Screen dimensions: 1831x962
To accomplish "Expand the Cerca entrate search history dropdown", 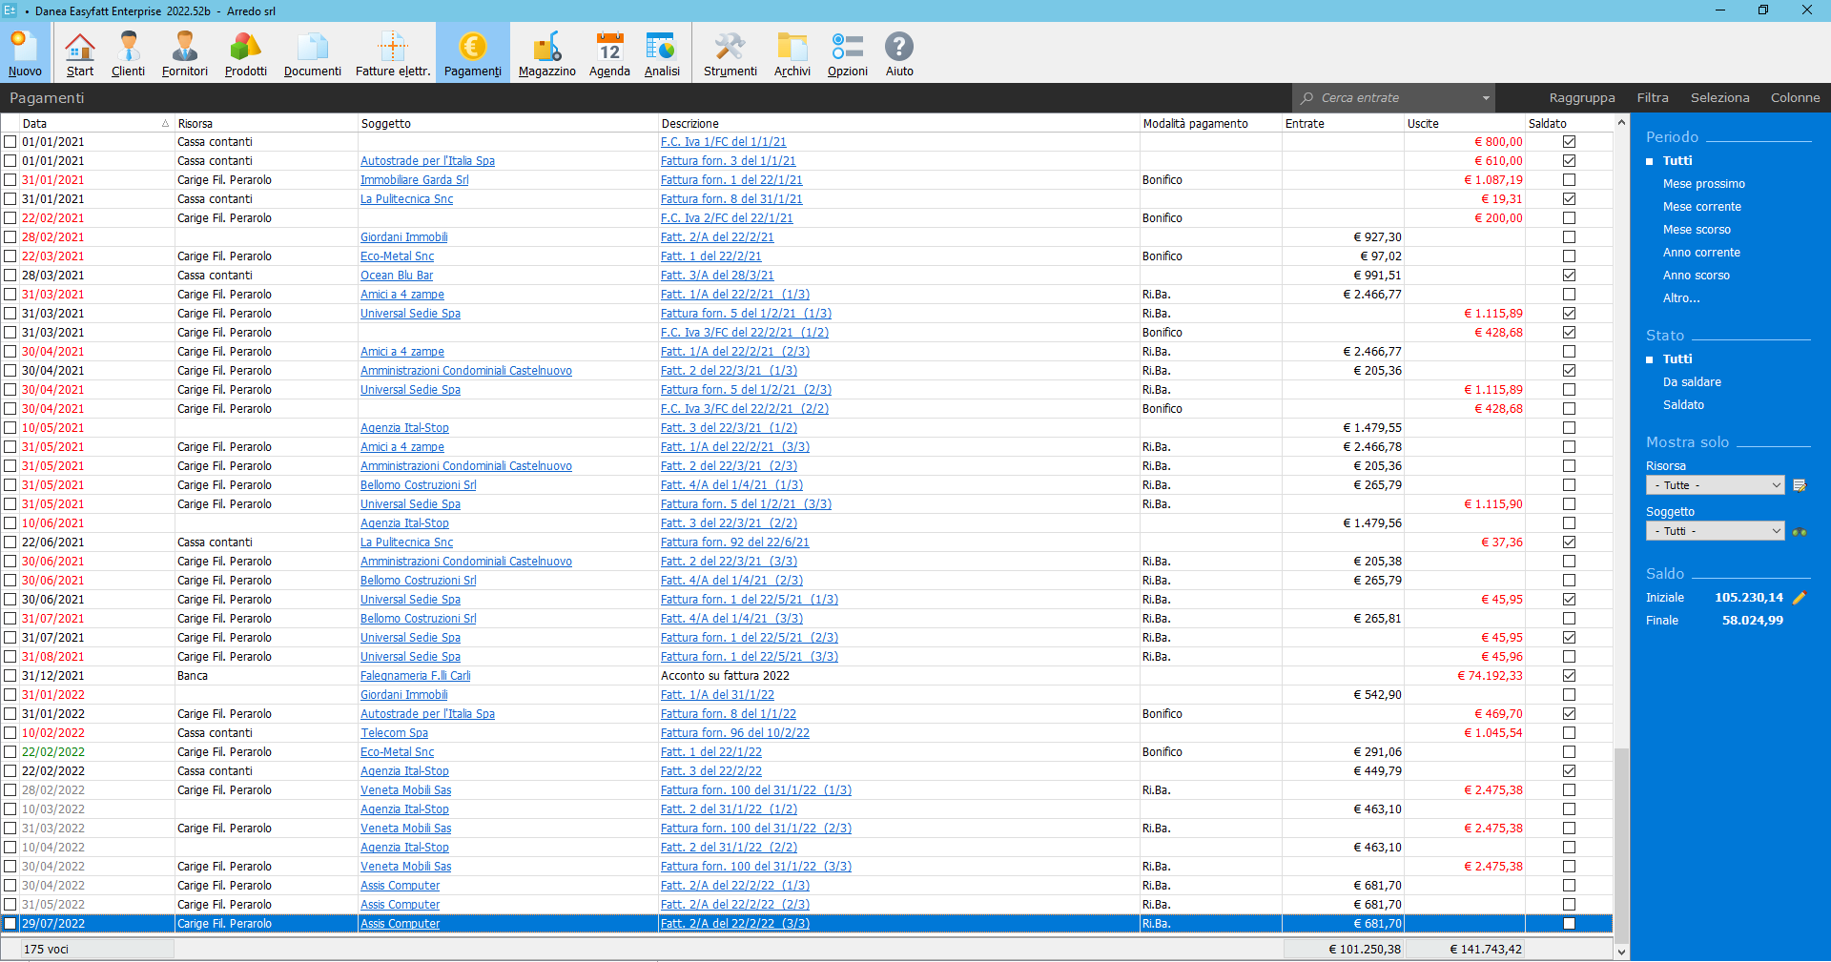I will [x=1485, y=97].
